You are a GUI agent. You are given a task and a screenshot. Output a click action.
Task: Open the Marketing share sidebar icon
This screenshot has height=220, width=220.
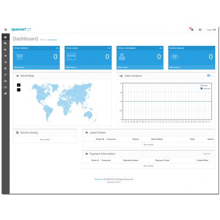(5, 62)
